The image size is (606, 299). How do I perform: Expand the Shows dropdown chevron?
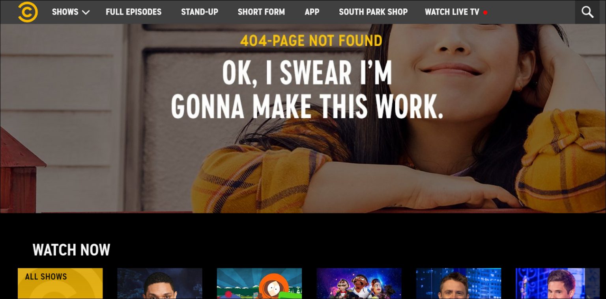click(86, 13)
